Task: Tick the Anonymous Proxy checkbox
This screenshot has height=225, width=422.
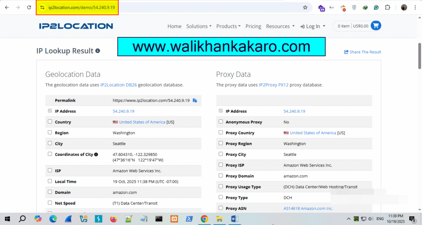Action: pos(221,122)
